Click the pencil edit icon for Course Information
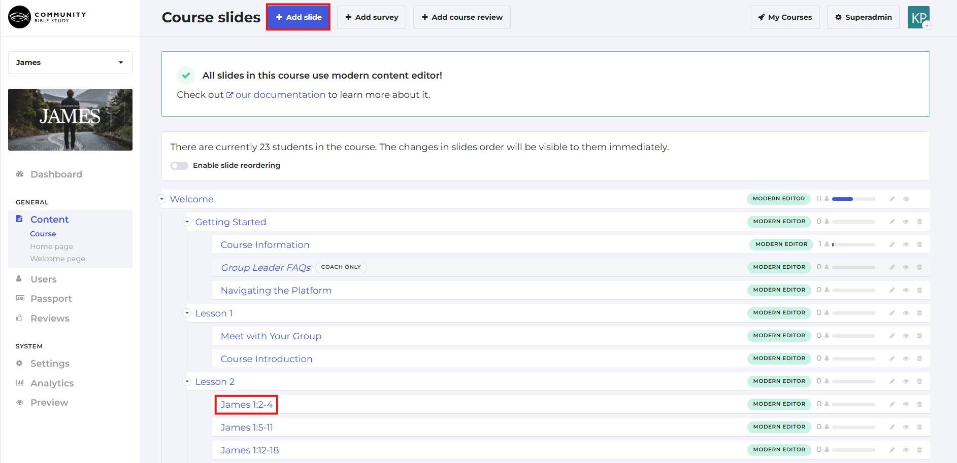Screen dimensions: 957x463 892,244
